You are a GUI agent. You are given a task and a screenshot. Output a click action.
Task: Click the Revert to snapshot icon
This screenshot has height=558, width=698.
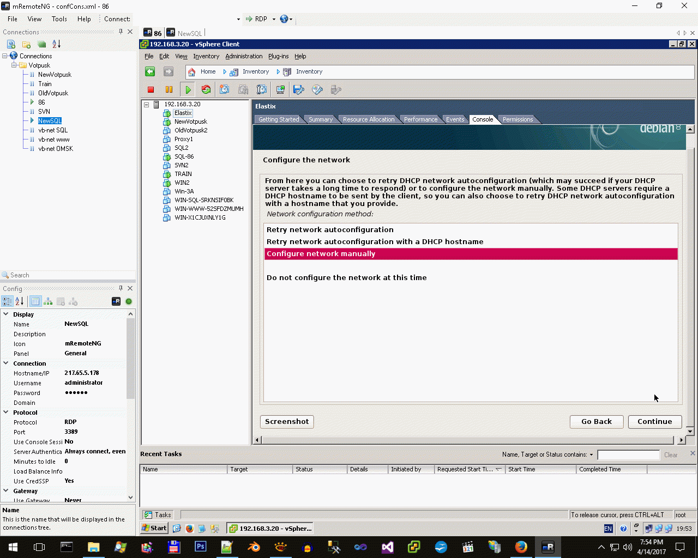pyautogui.click(x=243, y=89)
